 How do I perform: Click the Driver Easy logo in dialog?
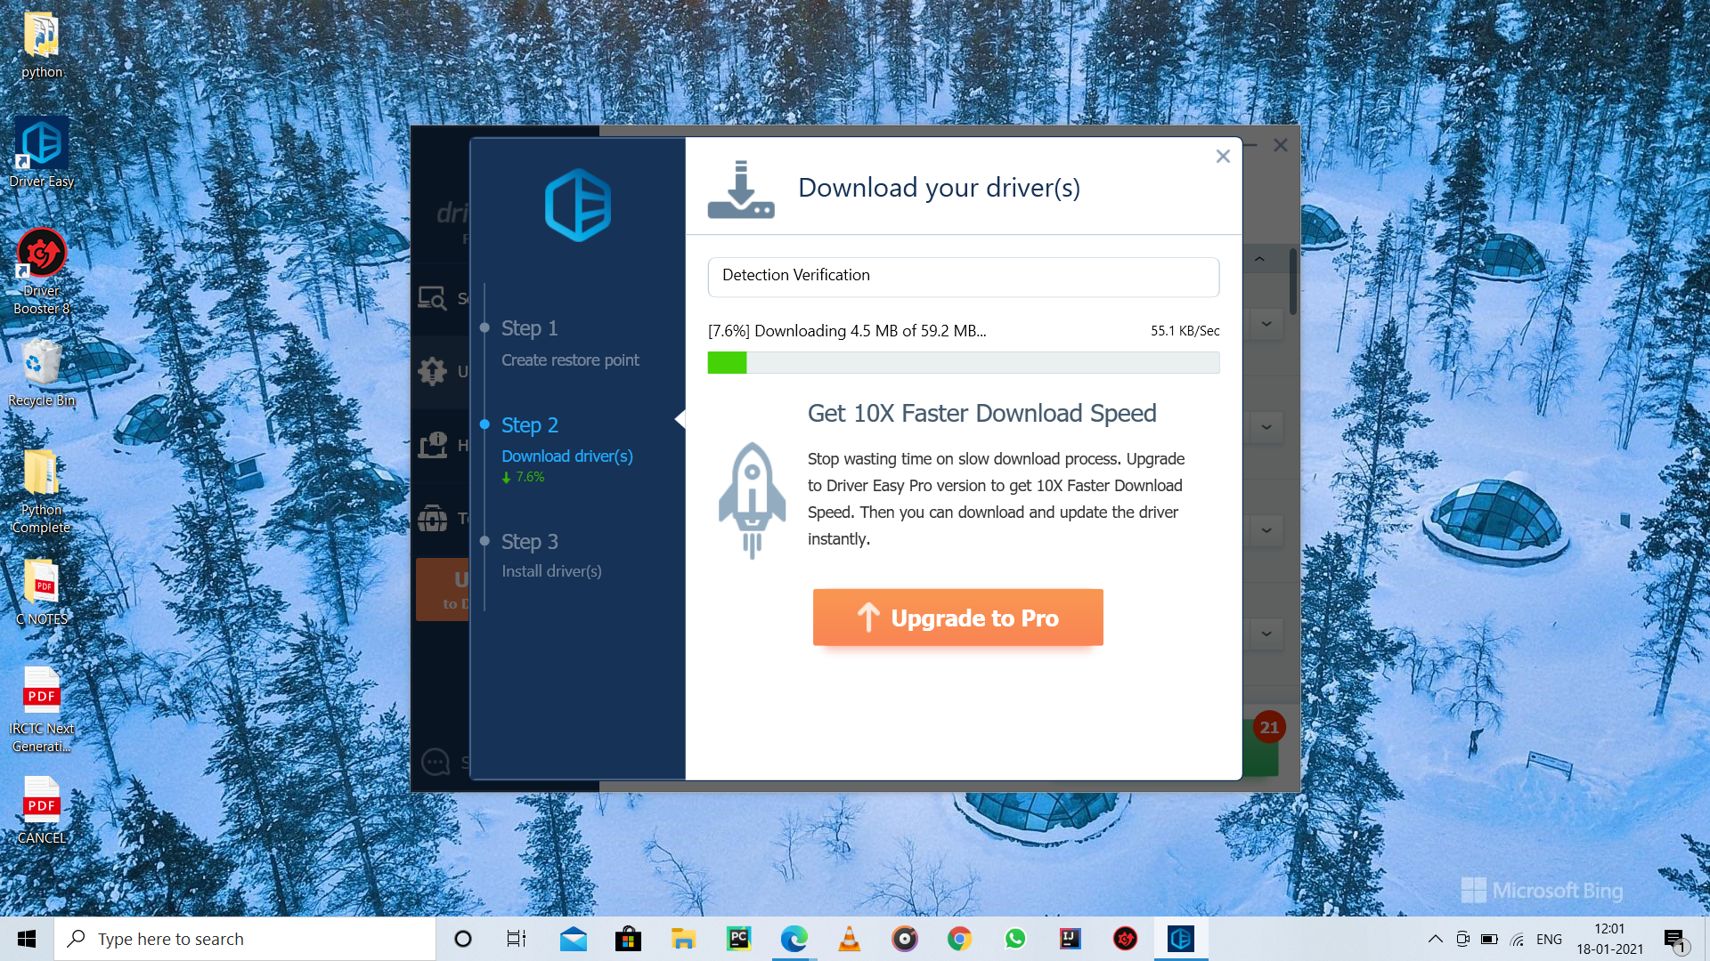[x=577, y=205]
